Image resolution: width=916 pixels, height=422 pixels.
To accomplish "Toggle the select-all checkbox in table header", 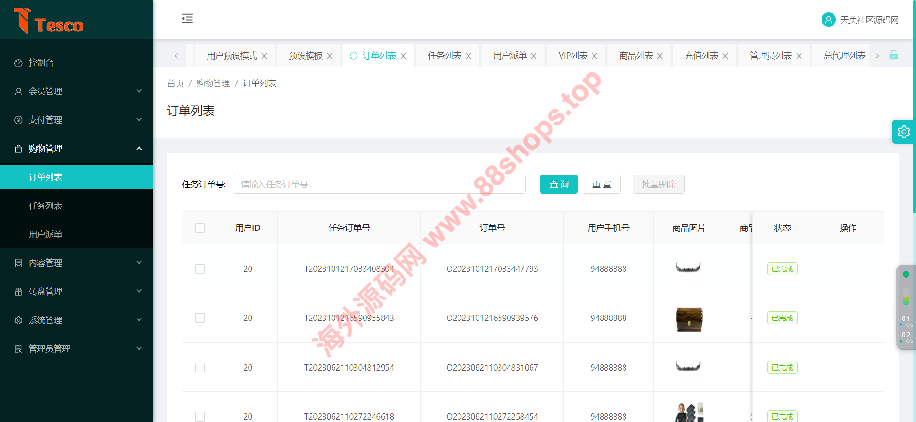I will point(200,228).
